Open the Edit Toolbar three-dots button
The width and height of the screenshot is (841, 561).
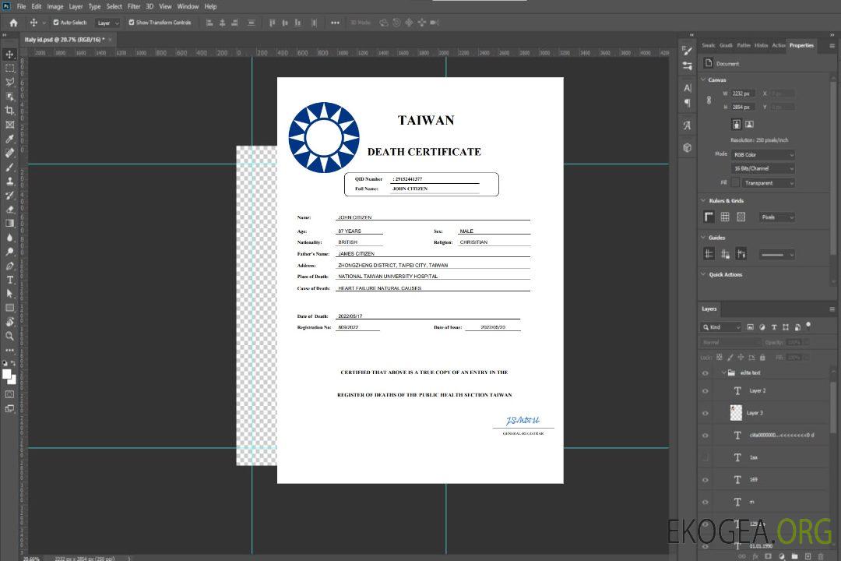click(9, 350)
